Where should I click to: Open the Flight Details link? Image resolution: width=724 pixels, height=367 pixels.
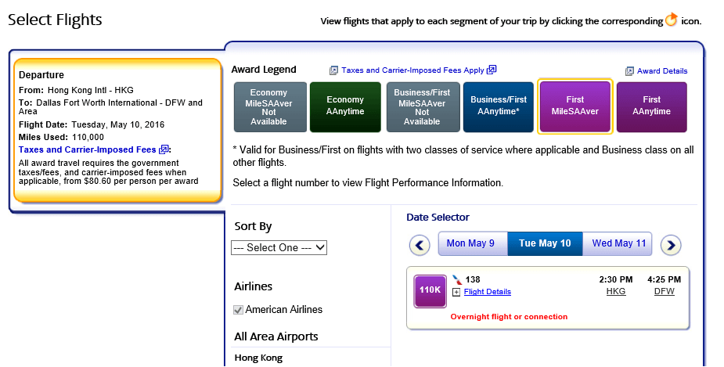point(487,292)
